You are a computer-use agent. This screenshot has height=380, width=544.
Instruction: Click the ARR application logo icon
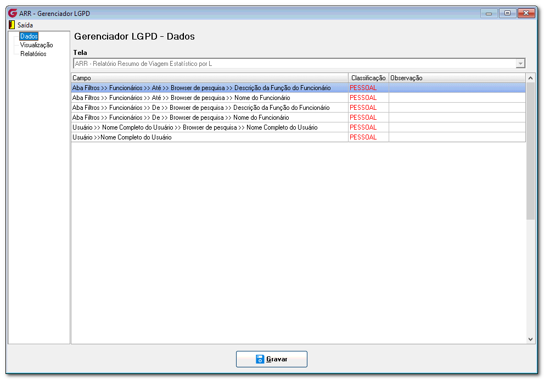(13, 13)
